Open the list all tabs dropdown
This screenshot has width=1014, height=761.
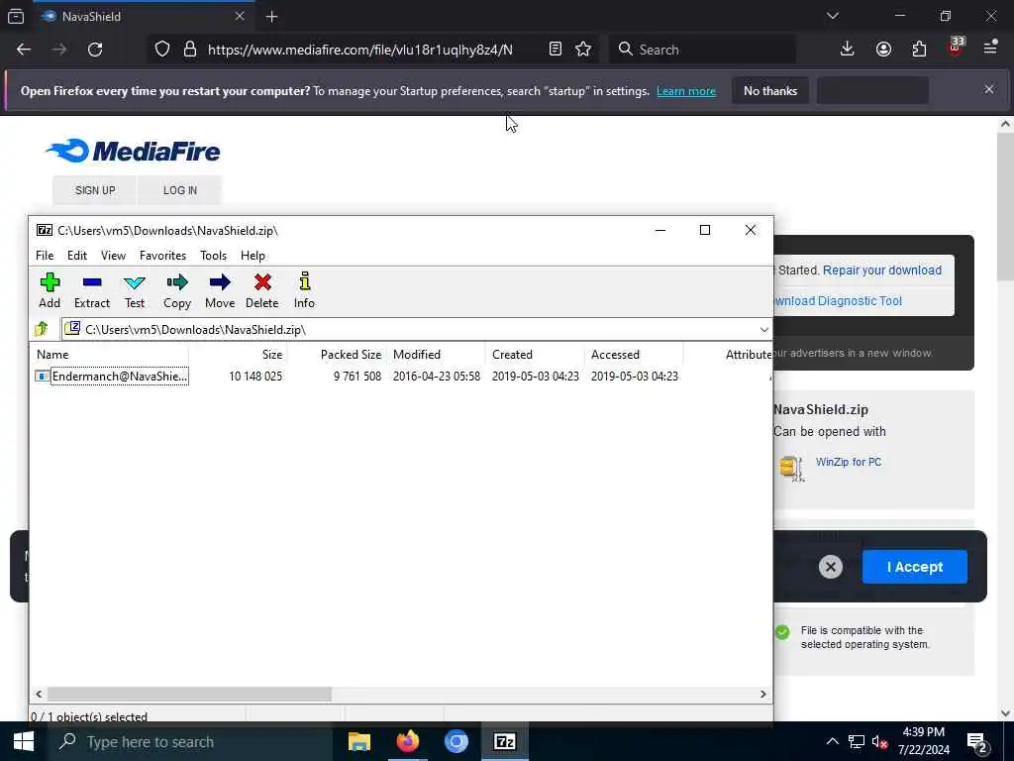(832, 16)
